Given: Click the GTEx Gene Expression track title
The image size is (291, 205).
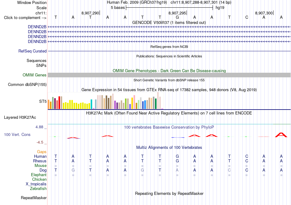Looking at the screenshot, I should 169,90.
